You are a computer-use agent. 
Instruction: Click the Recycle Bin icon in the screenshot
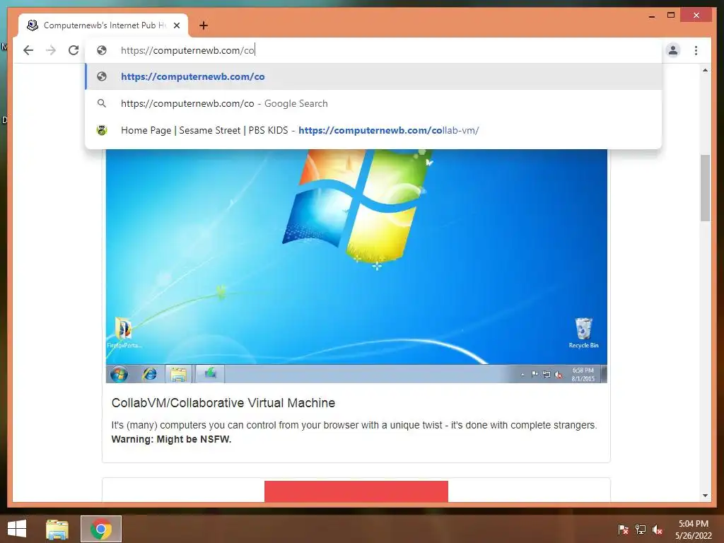pos(583,333)
